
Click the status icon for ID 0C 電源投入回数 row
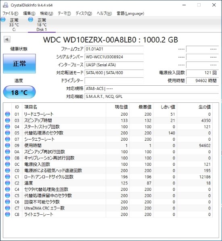(x=8, y=164)
